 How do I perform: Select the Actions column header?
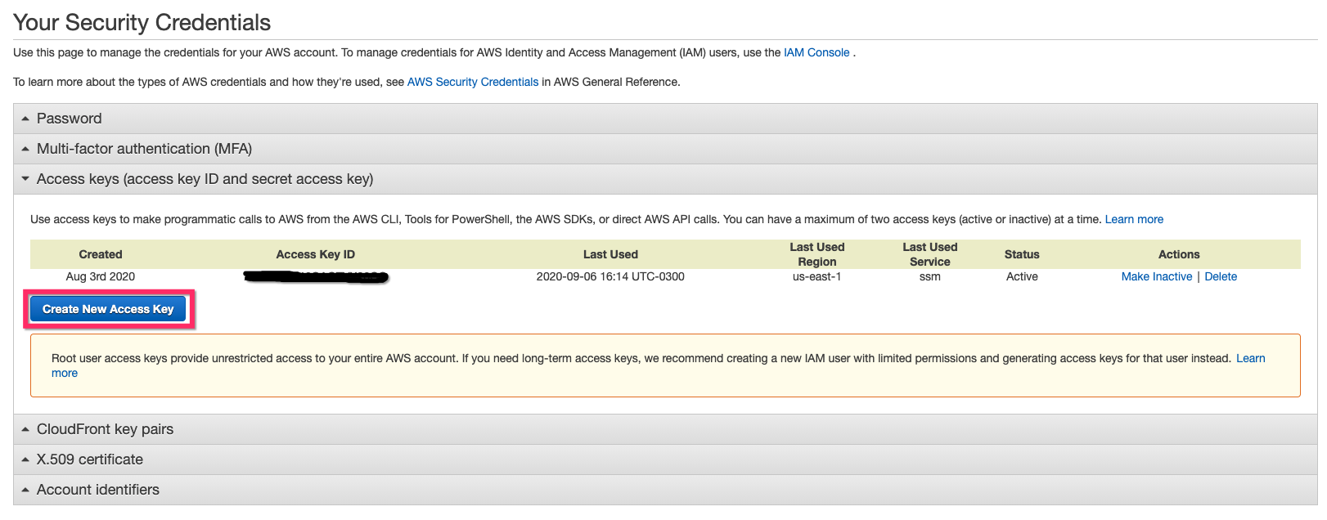1179,254
